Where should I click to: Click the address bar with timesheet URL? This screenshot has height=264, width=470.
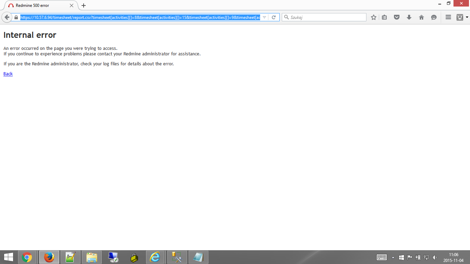point(140,17)
